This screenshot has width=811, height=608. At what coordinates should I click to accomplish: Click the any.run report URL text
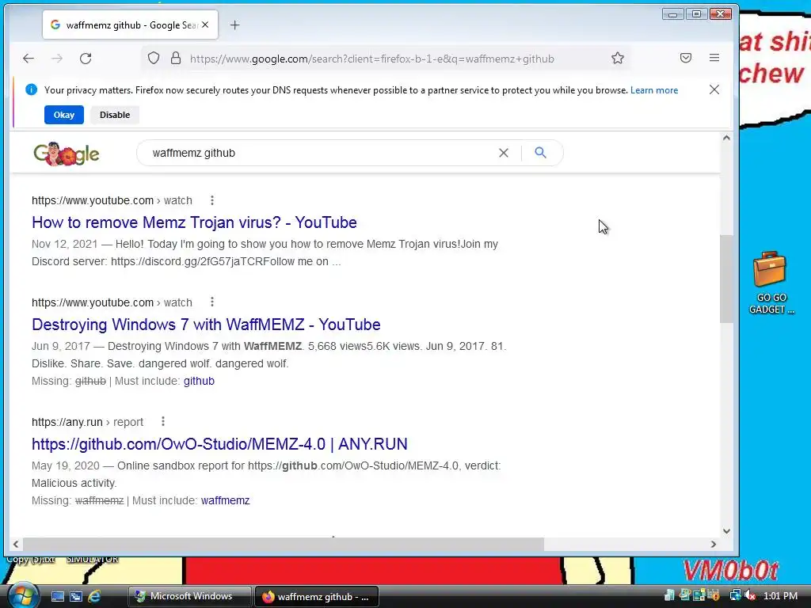click(x=87, y=422)
